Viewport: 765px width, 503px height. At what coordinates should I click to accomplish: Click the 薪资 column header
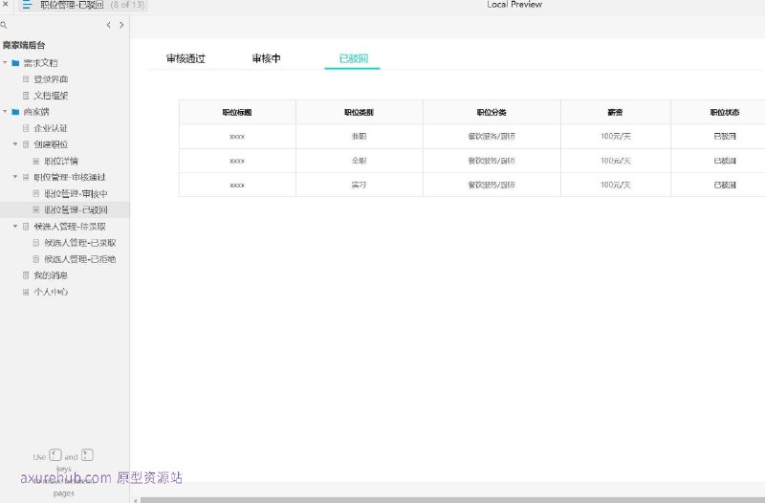pyautogui.click(x=615, y=112)
